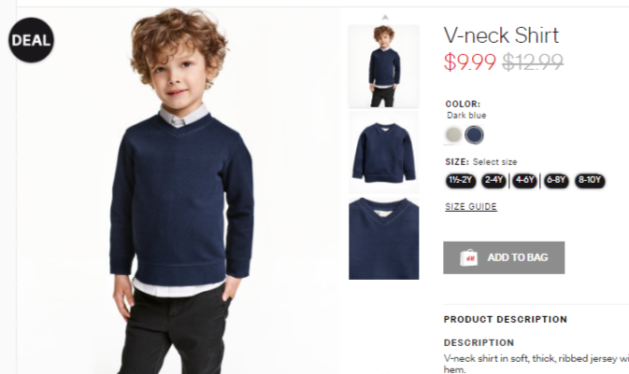Click the H&M shopping bag icon
Viewport: 629px width, 374px height.
tap(469, 257)
